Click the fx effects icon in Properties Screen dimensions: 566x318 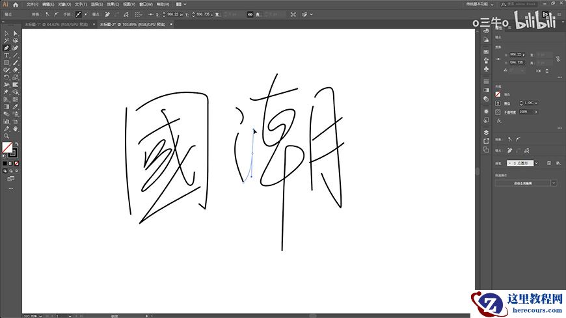[498, 120]
